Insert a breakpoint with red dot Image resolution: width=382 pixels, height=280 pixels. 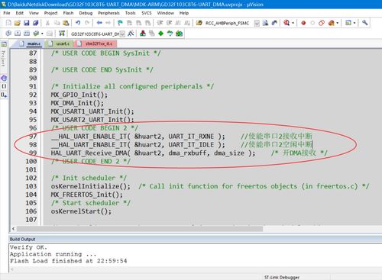(303, 23)
